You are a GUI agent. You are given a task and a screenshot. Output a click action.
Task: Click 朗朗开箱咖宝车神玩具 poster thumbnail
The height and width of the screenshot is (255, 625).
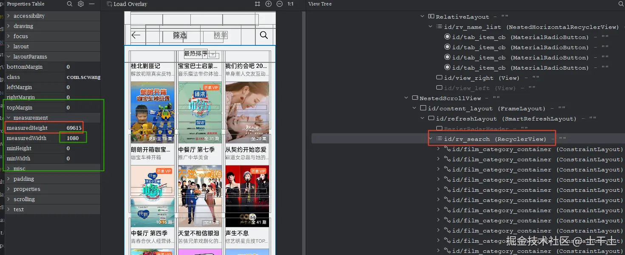coord(153,112)
